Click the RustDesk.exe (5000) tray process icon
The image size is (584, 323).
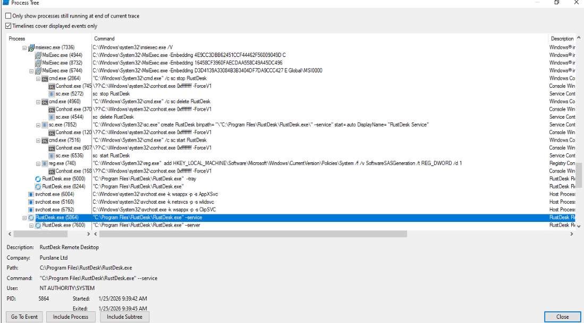point(38,179)
